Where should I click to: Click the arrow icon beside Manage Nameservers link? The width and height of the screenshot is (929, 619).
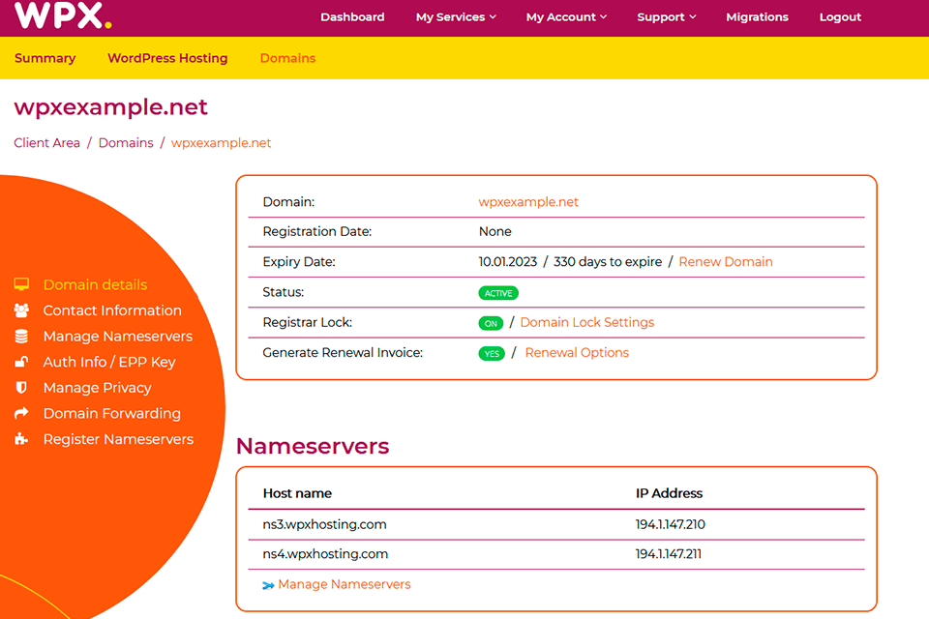[268, 585]
